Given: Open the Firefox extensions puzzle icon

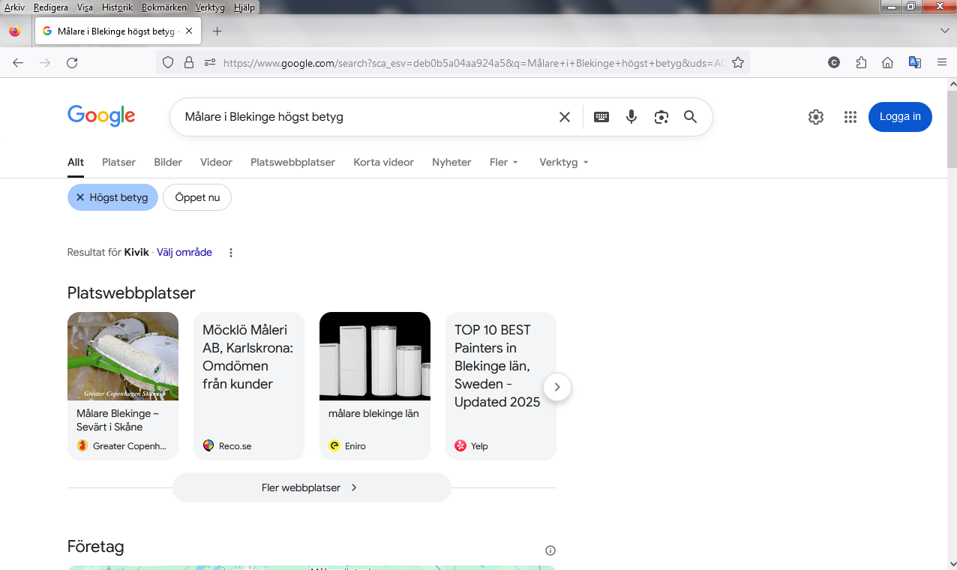Looking at the screenshot, I should coord(861,63).
